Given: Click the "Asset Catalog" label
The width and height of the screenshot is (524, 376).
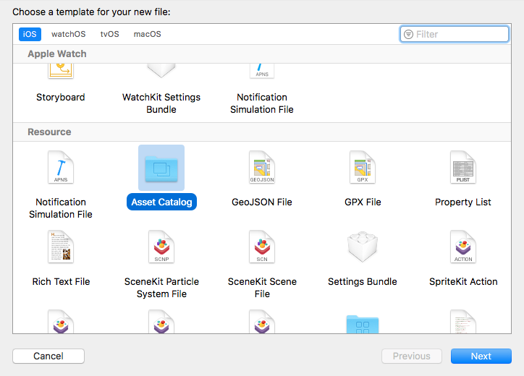Looking at the screenshot, I should (161, 202).
